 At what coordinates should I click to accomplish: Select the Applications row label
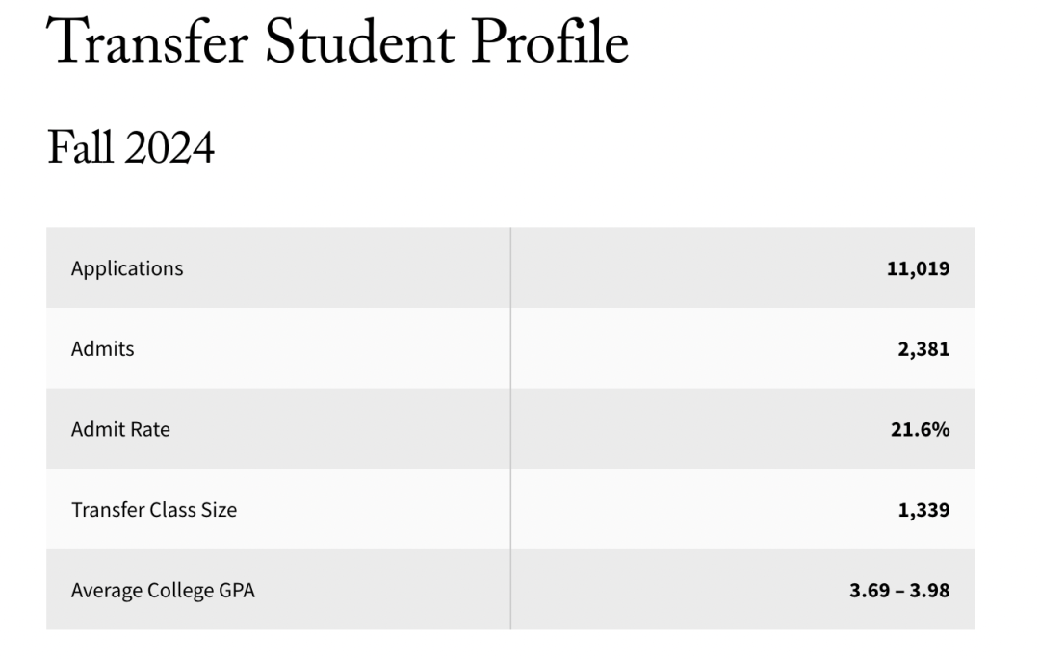pyautogui.click(x=127, y=268)
